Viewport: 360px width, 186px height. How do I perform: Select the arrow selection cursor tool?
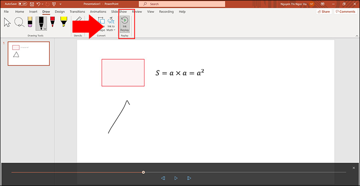7,23
